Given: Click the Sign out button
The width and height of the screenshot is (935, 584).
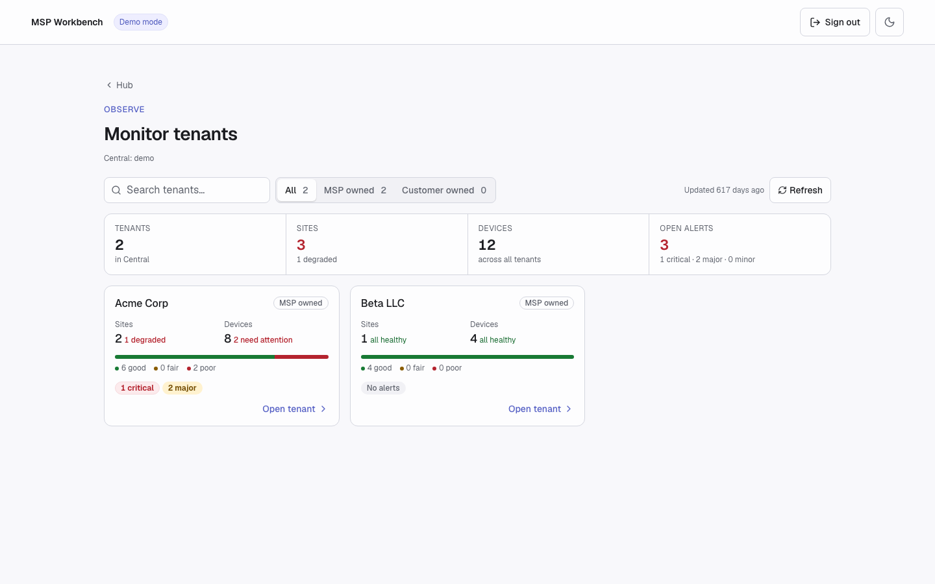Looking at the screenshot, I should pyautogui.click(x=835, y=22).
